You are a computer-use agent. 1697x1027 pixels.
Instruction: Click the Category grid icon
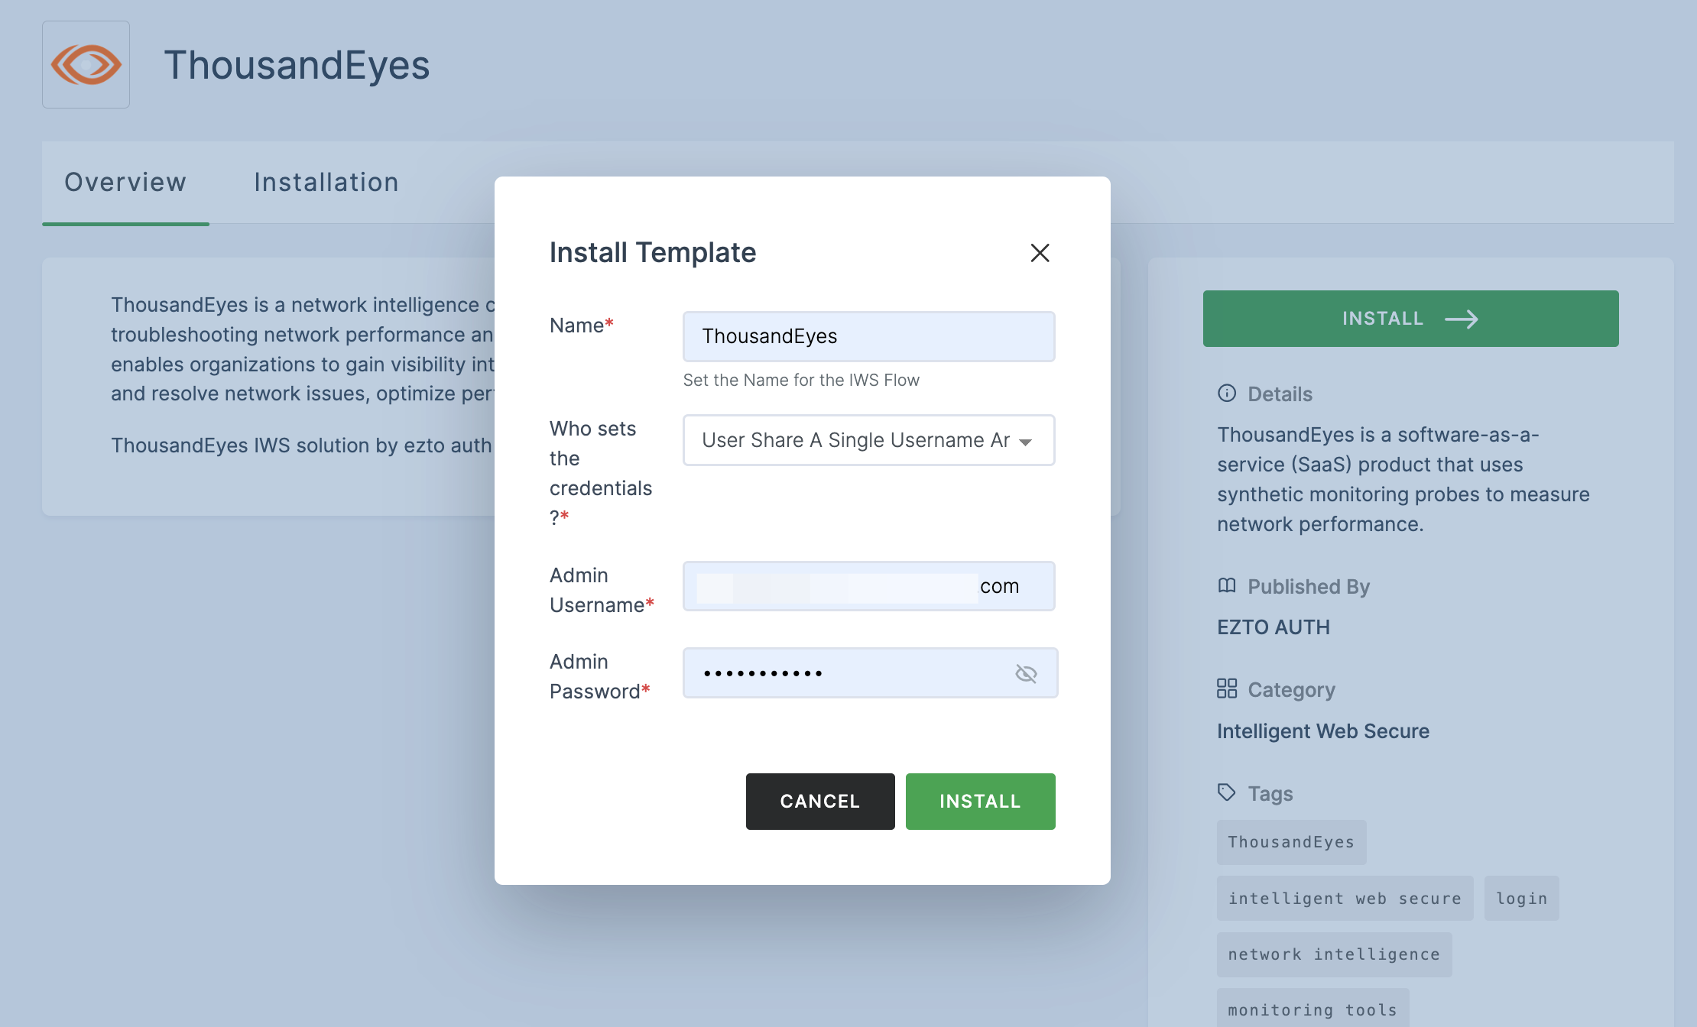click(1227, 688)
